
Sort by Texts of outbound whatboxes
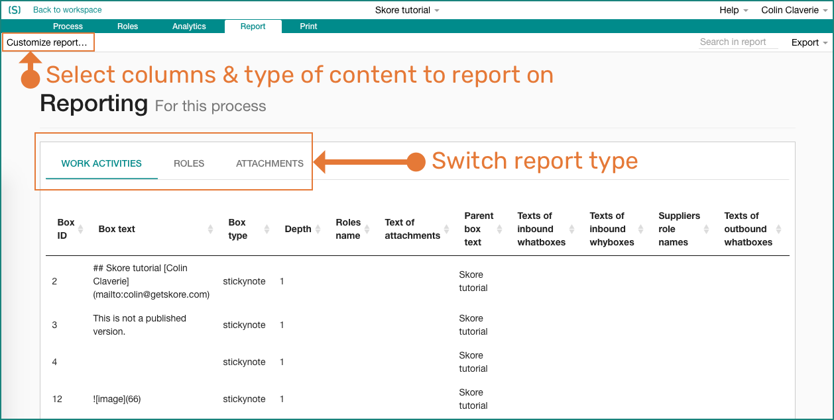tap(753, 229)
